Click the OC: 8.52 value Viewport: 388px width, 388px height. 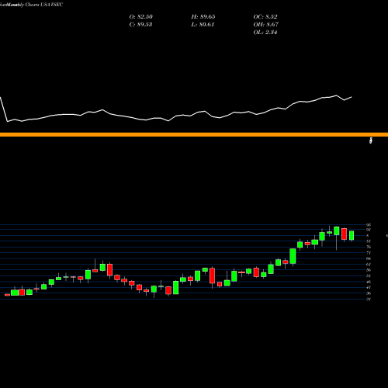click(x=265, y=17)
